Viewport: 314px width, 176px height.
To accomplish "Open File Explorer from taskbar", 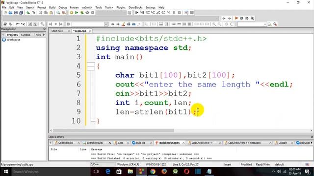I will pos(131,172).
